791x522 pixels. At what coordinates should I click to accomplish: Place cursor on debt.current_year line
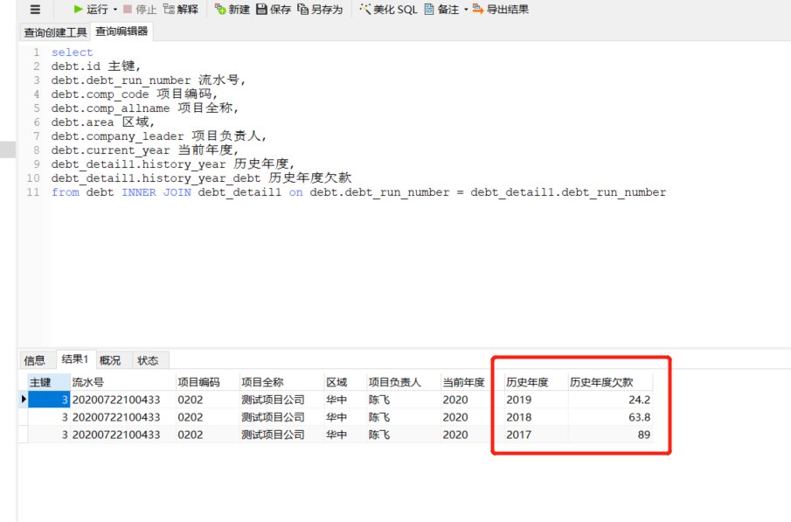pyautogui.click(x=144, y=150)
